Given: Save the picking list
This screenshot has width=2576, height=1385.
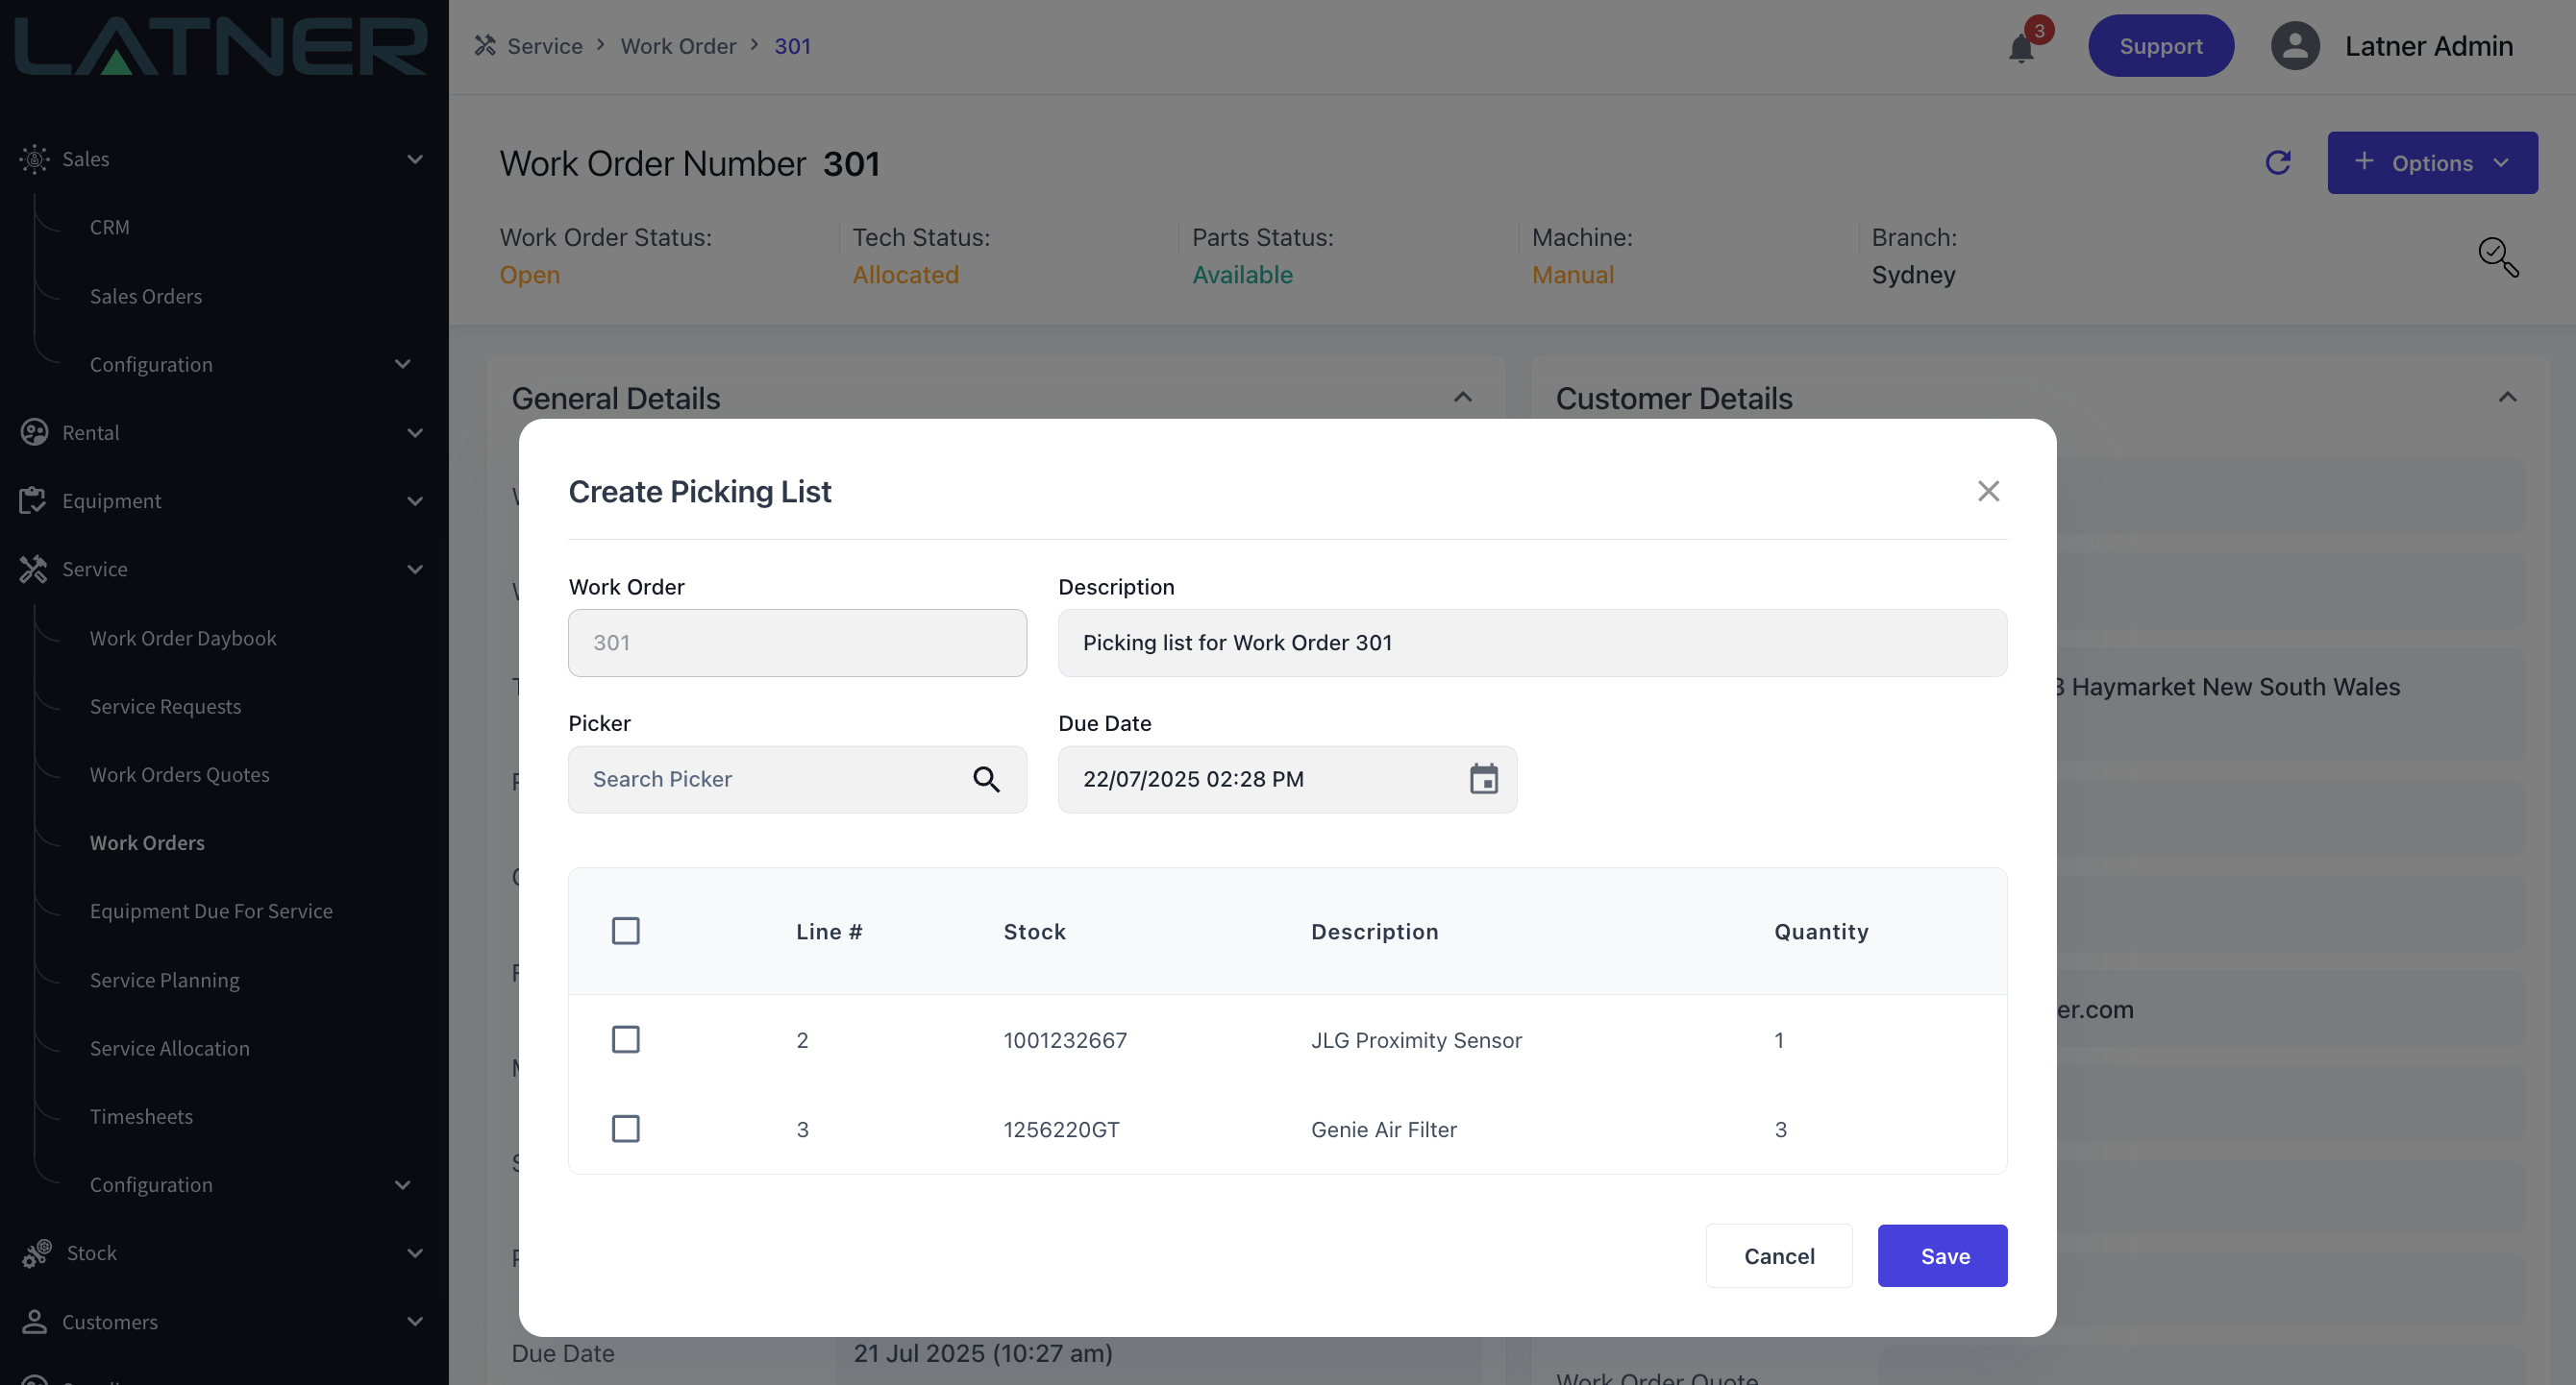Looking at the screenshot, I should [1941, 1255].
